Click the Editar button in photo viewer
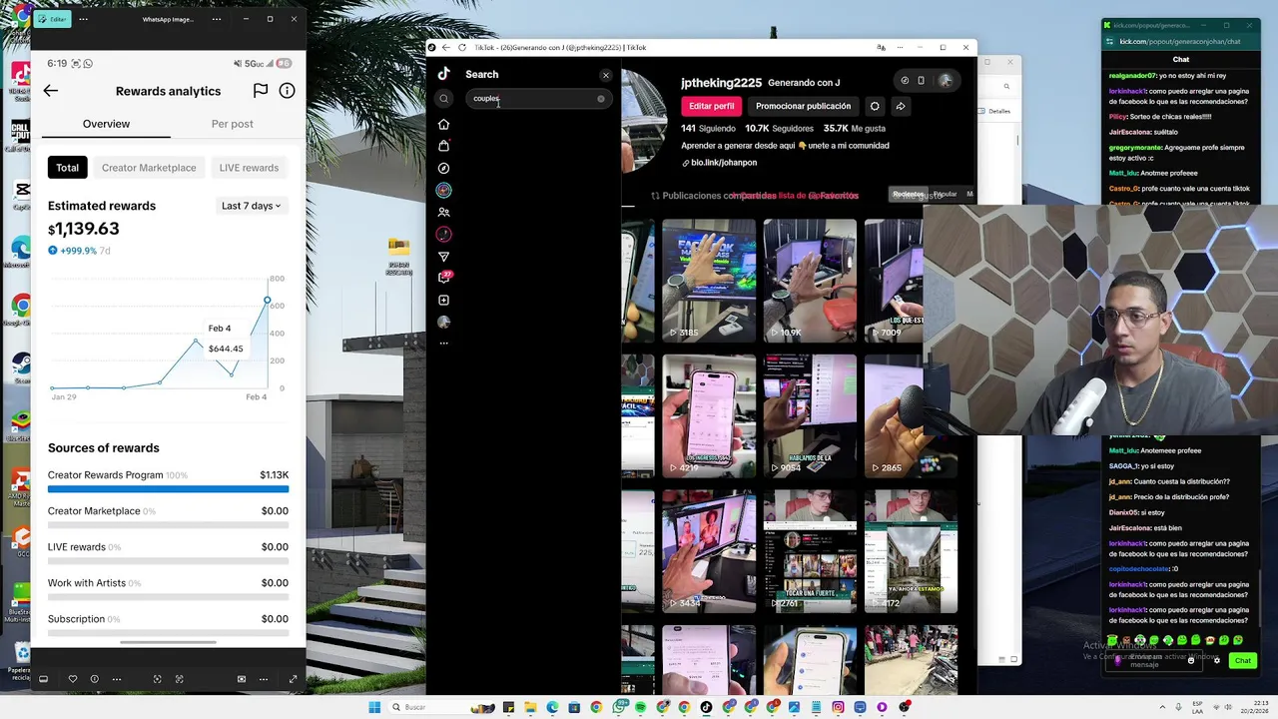1278x719 pixels. click(x=52, y=19)
